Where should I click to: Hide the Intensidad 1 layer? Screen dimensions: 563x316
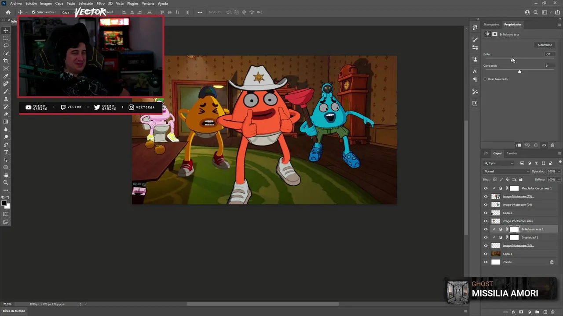point(486,237)
